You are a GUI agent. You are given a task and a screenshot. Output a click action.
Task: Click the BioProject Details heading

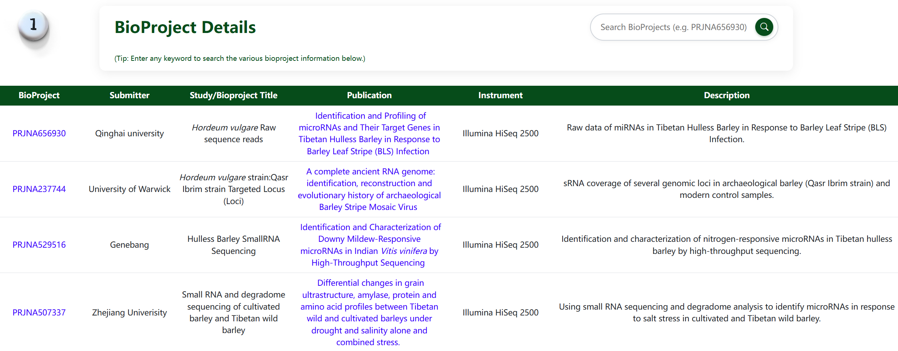tap(185, 27)
